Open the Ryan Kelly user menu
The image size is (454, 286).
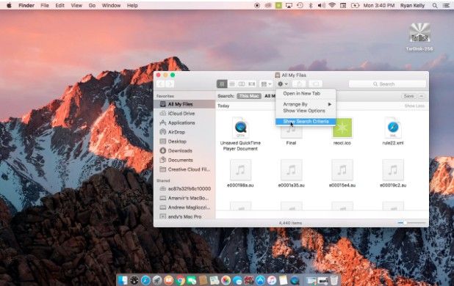point(412,5)
